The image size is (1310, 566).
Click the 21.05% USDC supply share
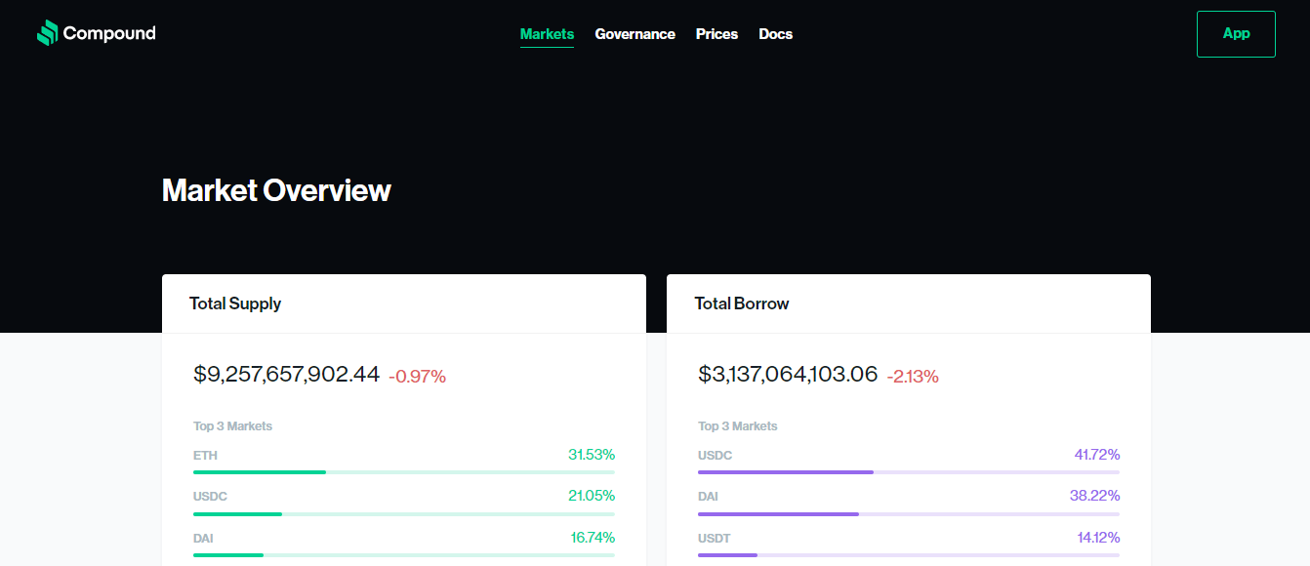592,496
